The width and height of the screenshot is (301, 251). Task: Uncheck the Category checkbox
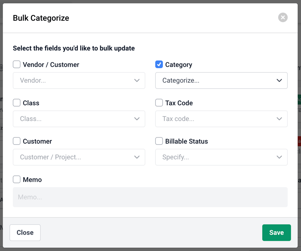point(159,64)
